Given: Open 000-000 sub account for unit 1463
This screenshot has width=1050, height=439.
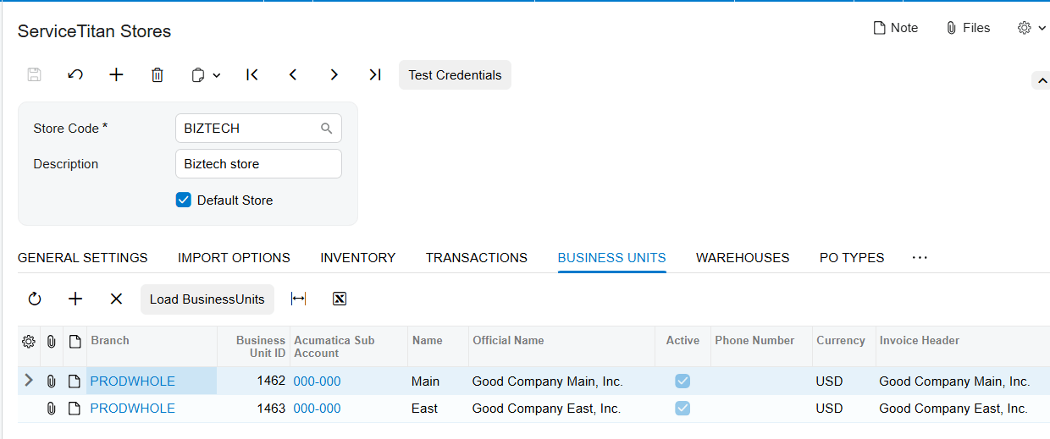Looking at the screenshot, I should [x=318, y=409].
